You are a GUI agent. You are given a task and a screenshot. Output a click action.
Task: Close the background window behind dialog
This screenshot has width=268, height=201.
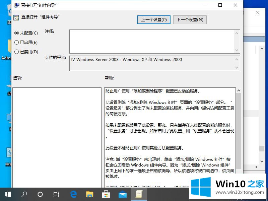point(257,13)
